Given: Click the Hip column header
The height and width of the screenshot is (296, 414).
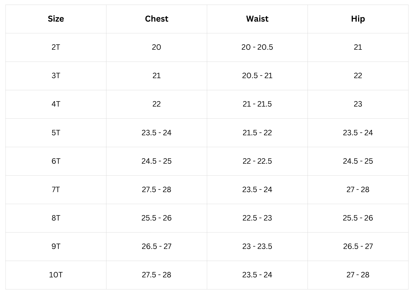Looking at the screenshot, I should coord(358,19).
